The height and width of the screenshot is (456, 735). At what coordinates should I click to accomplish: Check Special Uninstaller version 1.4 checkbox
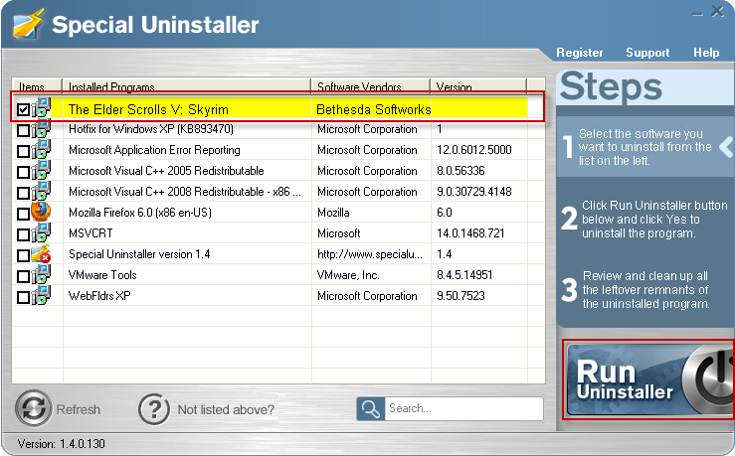[x=23, y=255]
